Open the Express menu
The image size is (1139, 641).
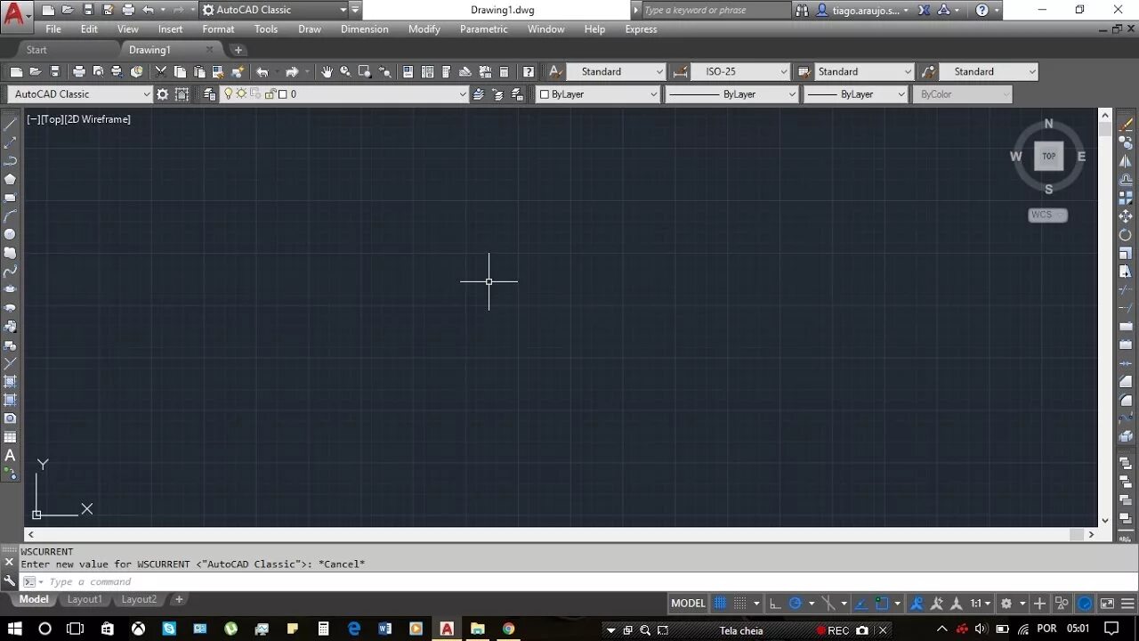641,29
